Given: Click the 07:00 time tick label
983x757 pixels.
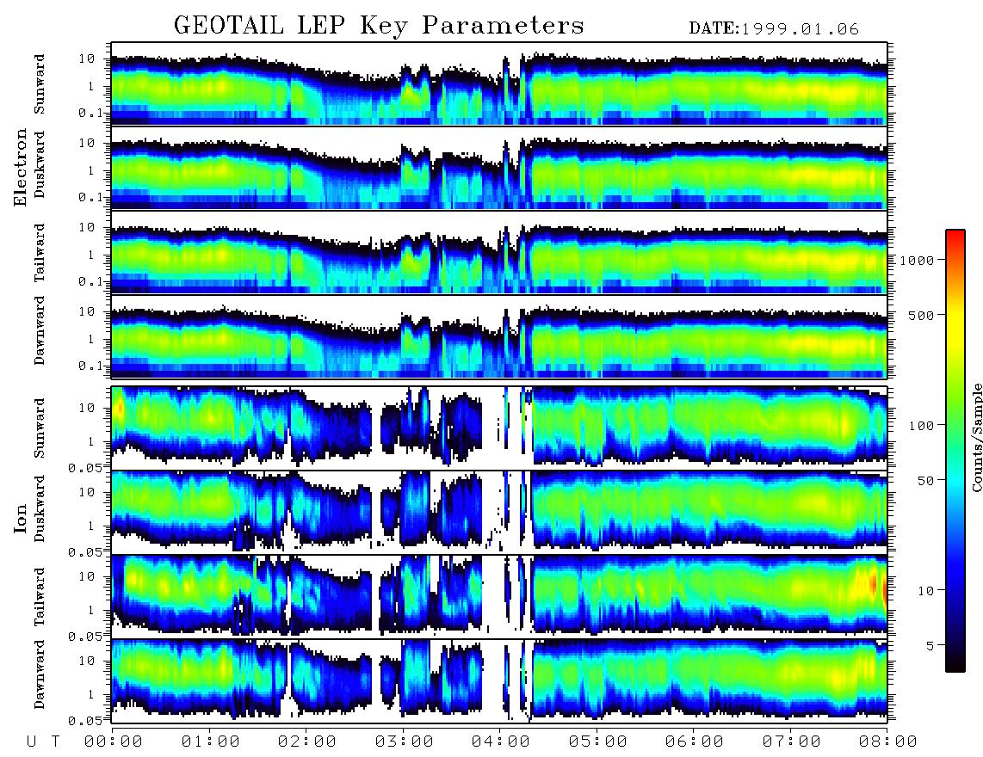Looking at the screenshot, I should click(792, 742).
